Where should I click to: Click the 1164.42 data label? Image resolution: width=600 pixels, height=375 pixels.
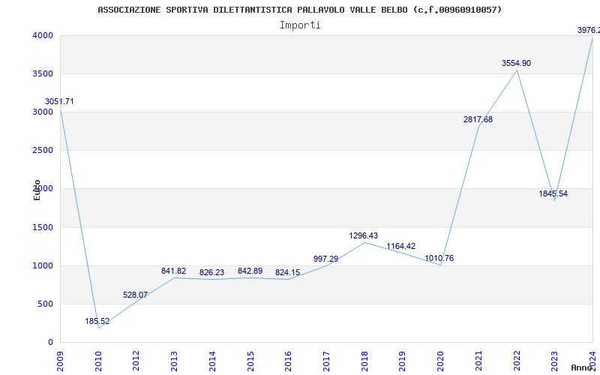(x=400, y=246)
